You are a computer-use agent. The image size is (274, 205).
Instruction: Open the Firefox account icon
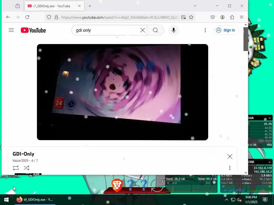222,17
